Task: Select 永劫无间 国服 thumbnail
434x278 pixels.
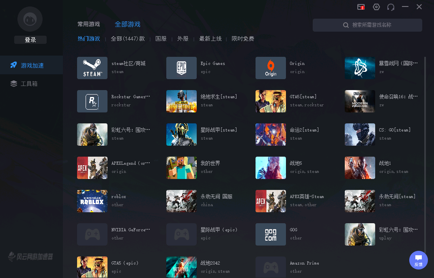Action: click(x=181, y=201)
